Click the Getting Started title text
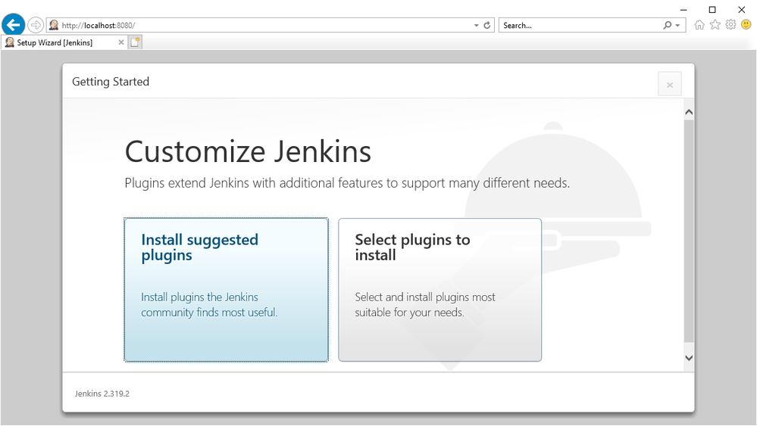Screen dimensions: 757x426 [x=111, y=82]
